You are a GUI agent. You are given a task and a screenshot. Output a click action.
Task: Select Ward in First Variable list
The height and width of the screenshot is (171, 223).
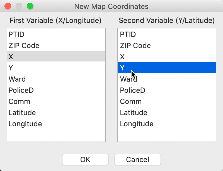pyautogui.click(x=56, y=79)
